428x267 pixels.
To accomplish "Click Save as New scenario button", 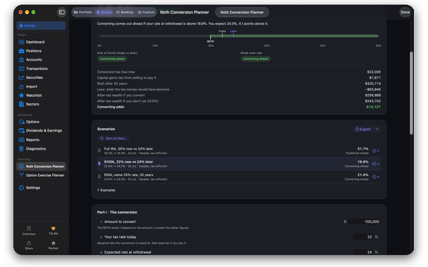I will 113,138.
